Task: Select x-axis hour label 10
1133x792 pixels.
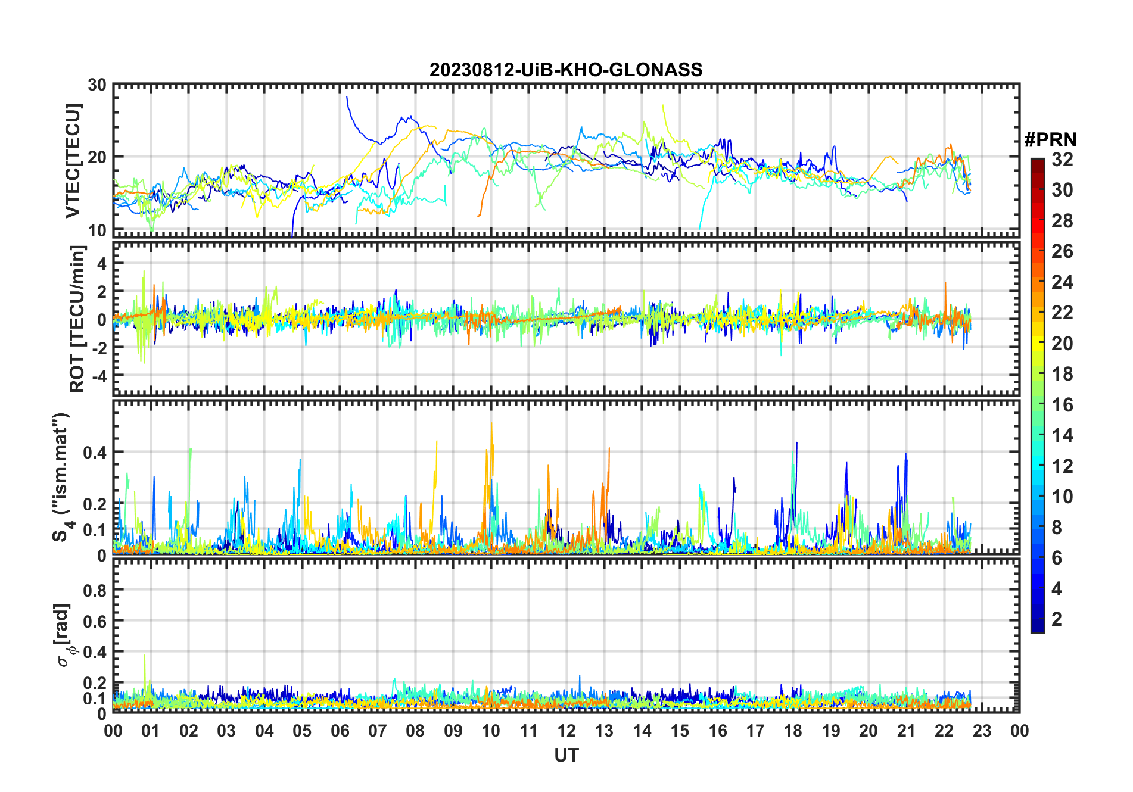Action: pyautogui.click(x=491, y=731)
